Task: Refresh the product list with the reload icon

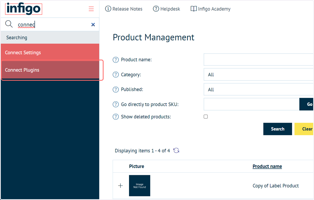Action: 176,151
